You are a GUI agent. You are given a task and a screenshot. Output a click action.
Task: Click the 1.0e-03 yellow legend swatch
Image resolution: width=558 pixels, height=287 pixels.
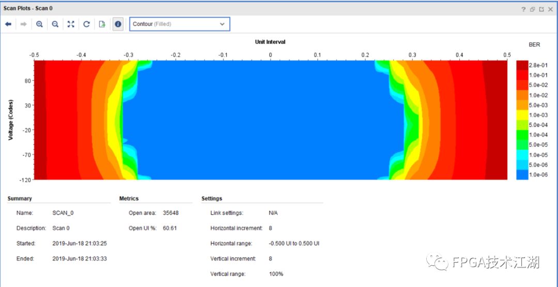tap(522, 115)
